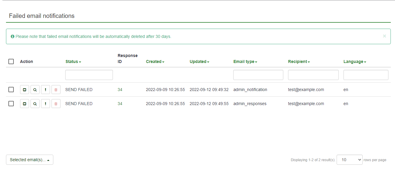
Task: Preview the admin_responses email with magnifier icon
Action: click(x=35, y=104)
